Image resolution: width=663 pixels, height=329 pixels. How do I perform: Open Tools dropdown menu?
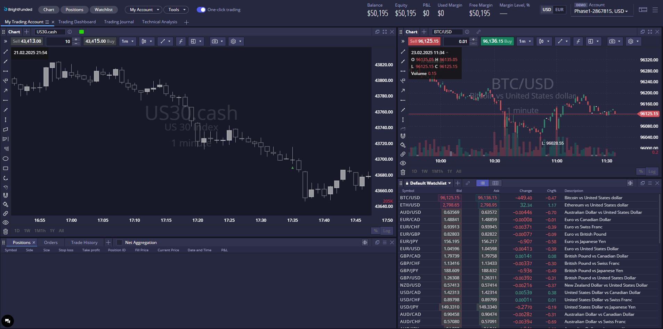pyautogui.click(x=176, y=10)
